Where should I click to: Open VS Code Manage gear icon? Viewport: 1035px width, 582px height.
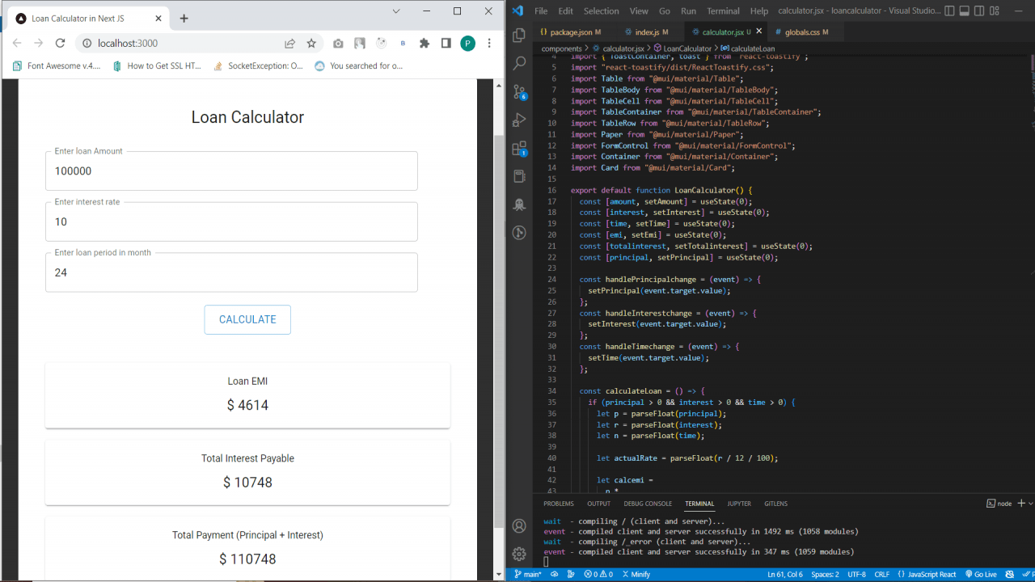[x=519, y=555]
